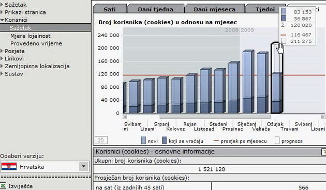
Task: Switch to the Dani mjeseca tab
Action: (x=214, y=9)
